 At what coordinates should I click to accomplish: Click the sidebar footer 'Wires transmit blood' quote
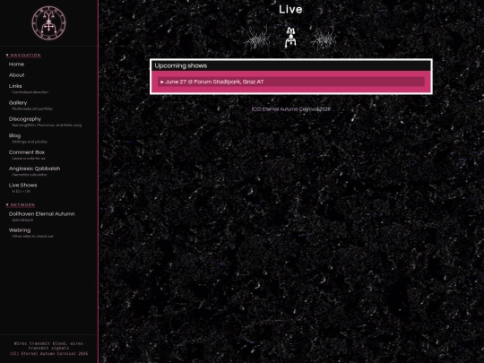[x=48, y=345]
